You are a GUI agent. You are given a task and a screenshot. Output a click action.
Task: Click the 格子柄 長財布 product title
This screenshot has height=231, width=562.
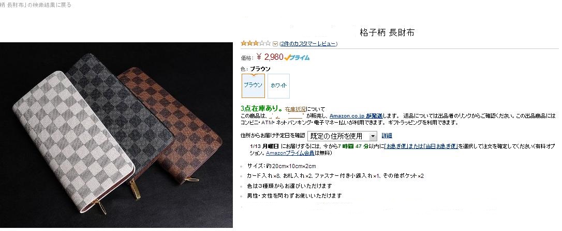coord(387,32)
